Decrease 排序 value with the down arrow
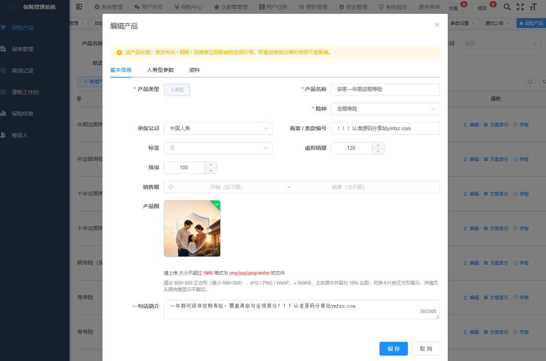 pos(211,171)
